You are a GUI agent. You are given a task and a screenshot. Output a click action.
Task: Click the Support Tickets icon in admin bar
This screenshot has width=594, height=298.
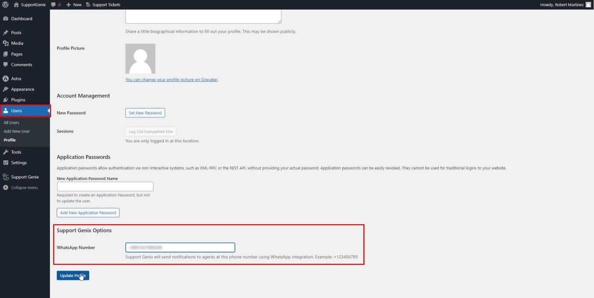point(88,5)
